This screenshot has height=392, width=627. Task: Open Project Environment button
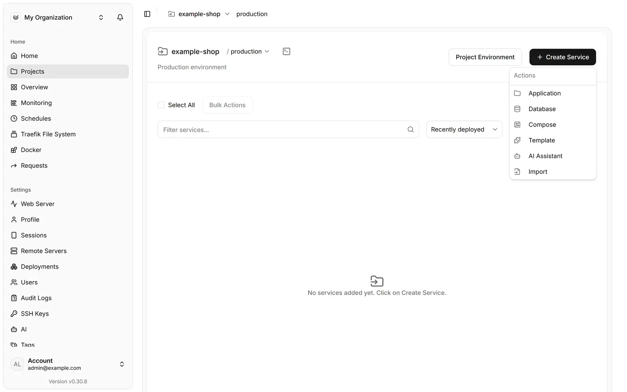tap(485, 57)
